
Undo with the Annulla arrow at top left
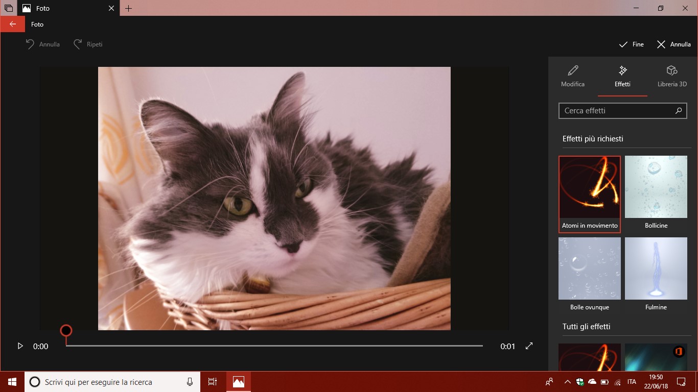pyautogui.click(x=43, y=44)
